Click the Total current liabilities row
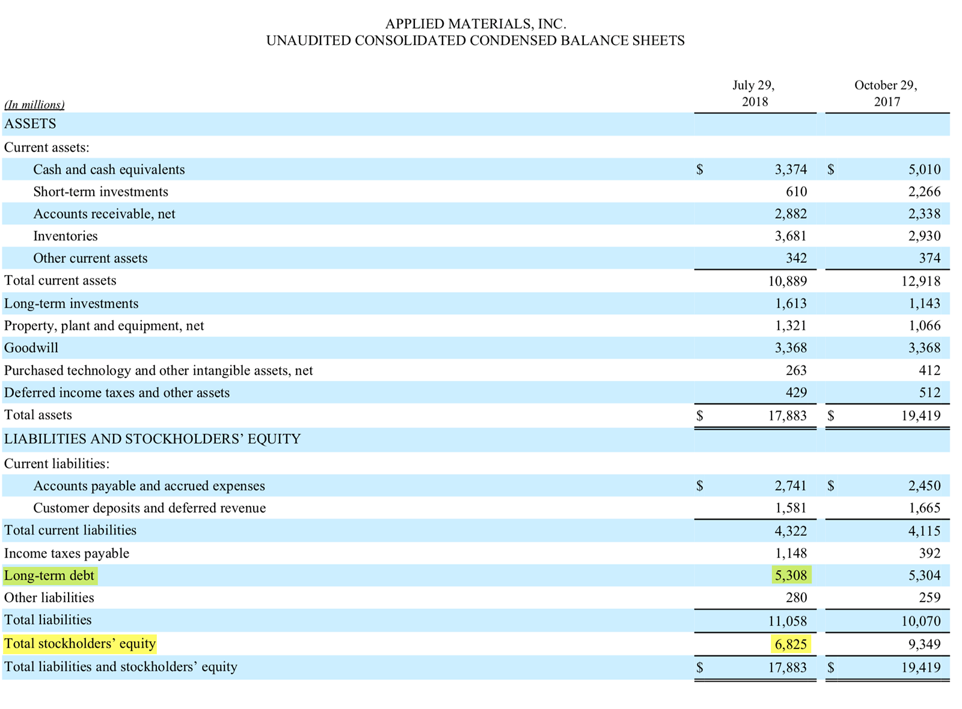Screen dimensions: 962x709 [x=70, y=531]
